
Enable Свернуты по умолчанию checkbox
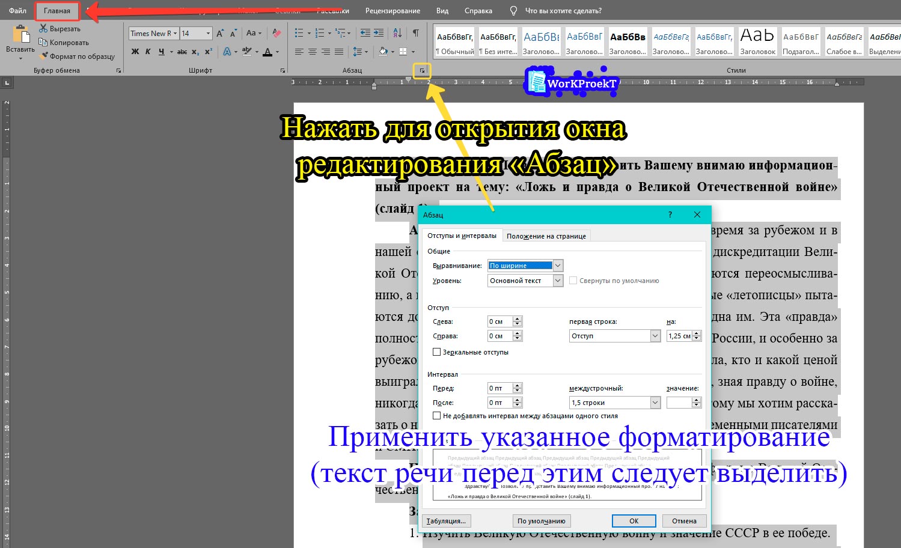[573, 280]
